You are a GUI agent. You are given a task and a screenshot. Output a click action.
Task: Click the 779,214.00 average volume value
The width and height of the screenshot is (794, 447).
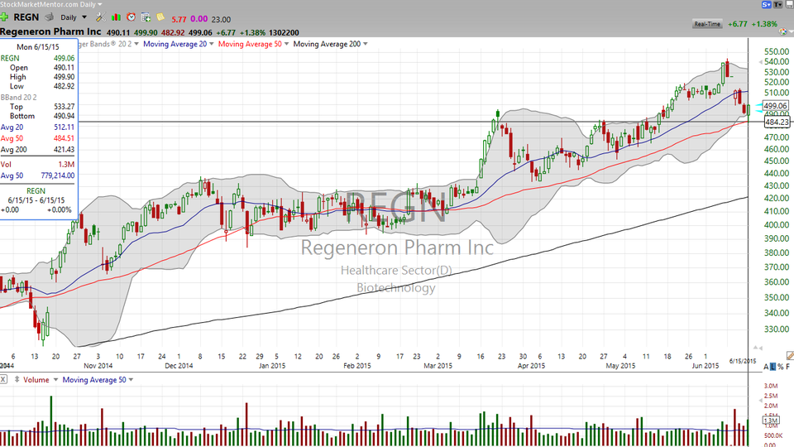[x=58, y=175]
